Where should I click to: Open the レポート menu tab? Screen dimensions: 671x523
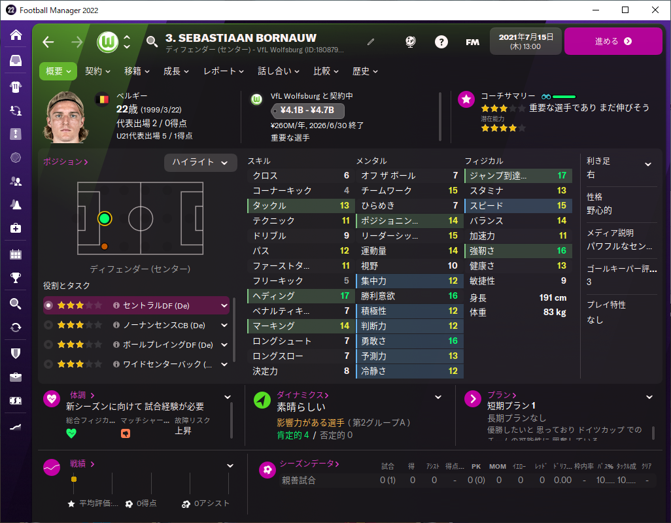point(224,71)
